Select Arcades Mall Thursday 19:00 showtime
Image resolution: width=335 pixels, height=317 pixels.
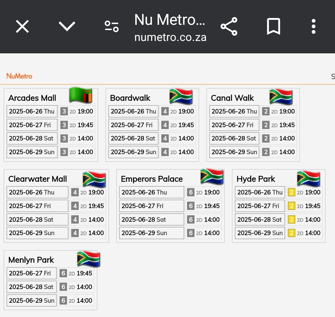point(77,111)
